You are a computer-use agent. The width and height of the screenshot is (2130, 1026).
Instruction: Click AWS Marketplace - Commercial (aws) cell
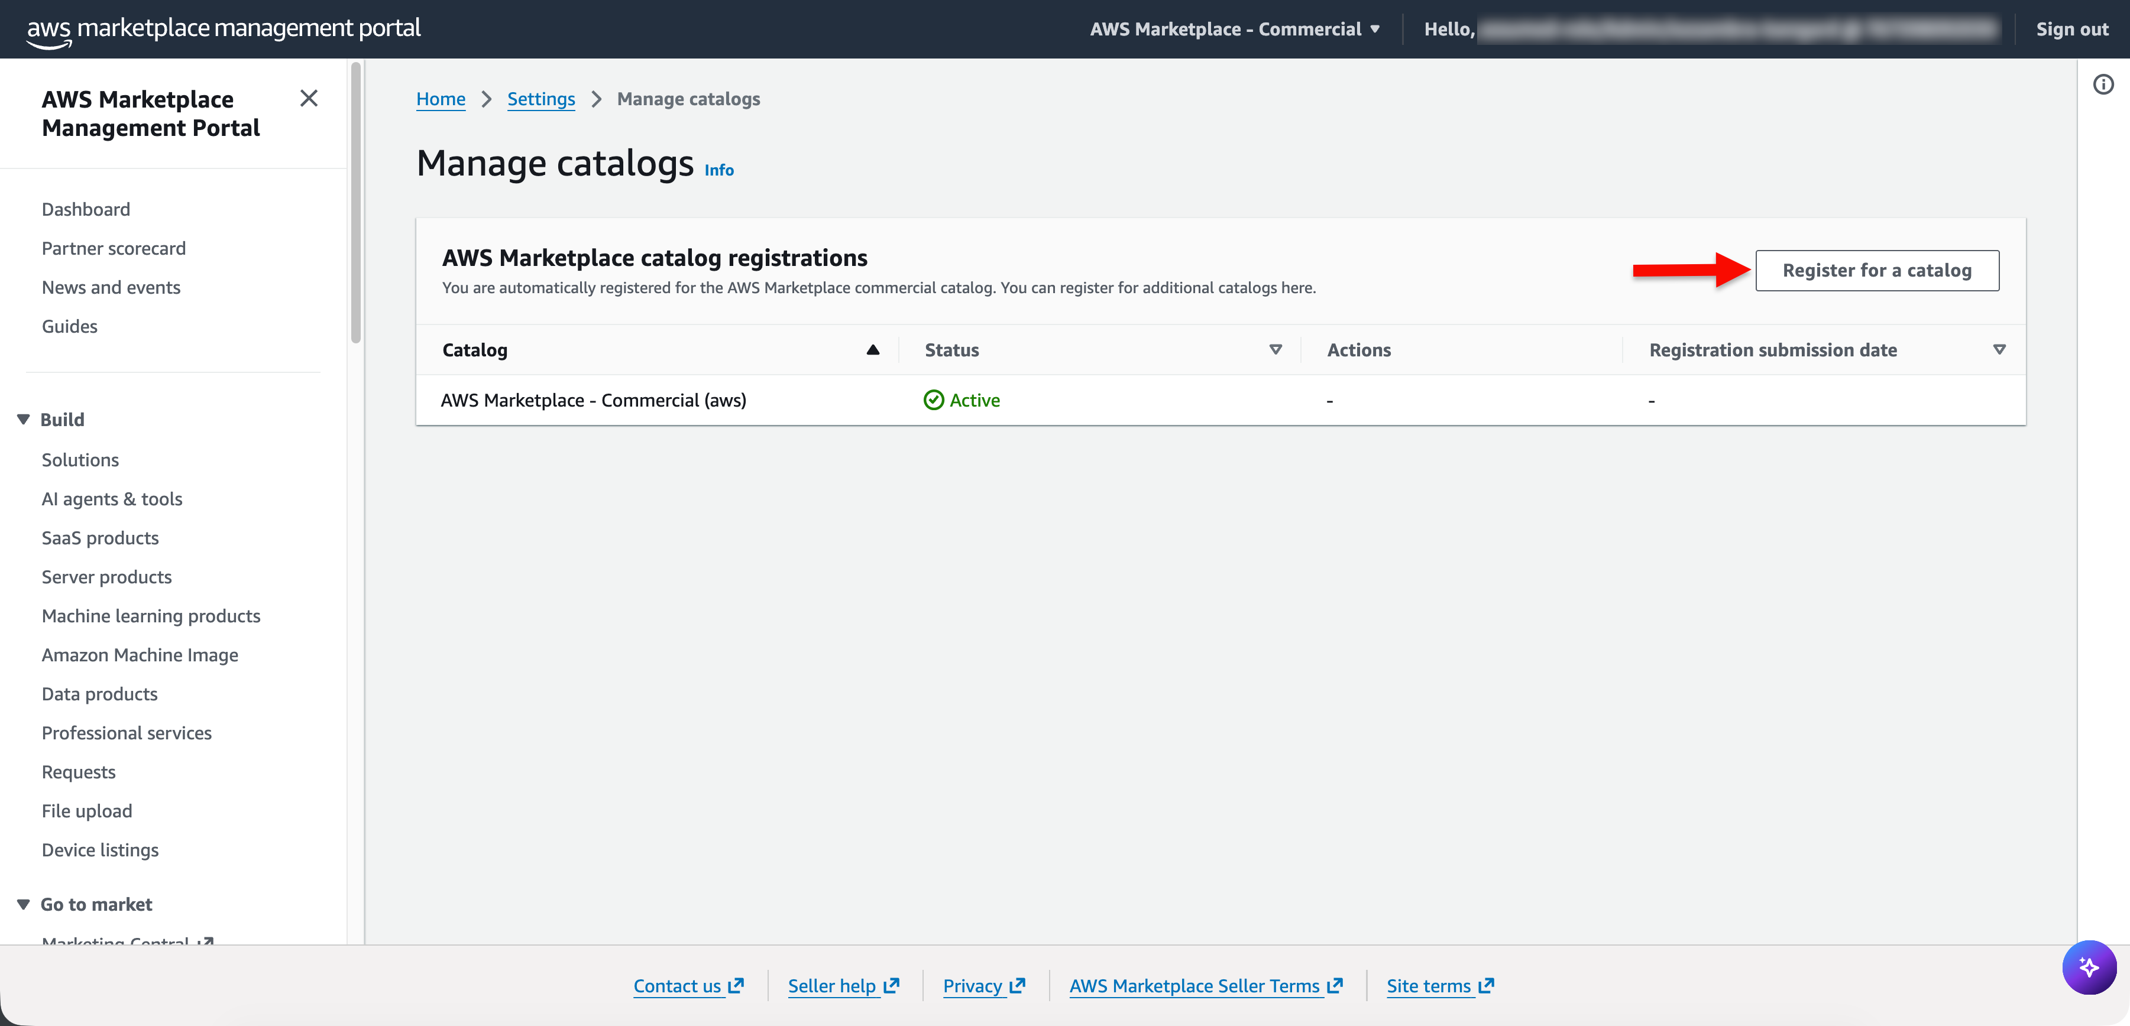pyautogui.click(x=593, y=401)
